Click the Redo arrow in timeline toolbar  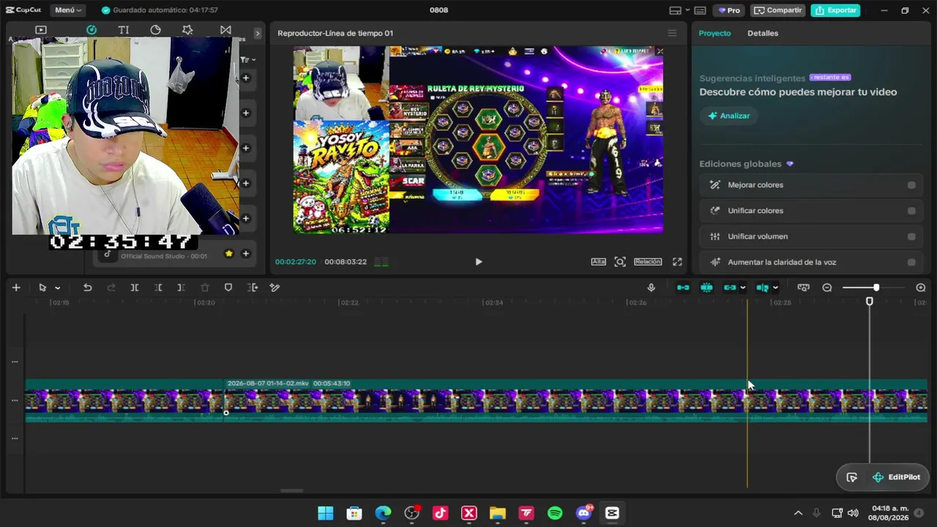[111, 288]
